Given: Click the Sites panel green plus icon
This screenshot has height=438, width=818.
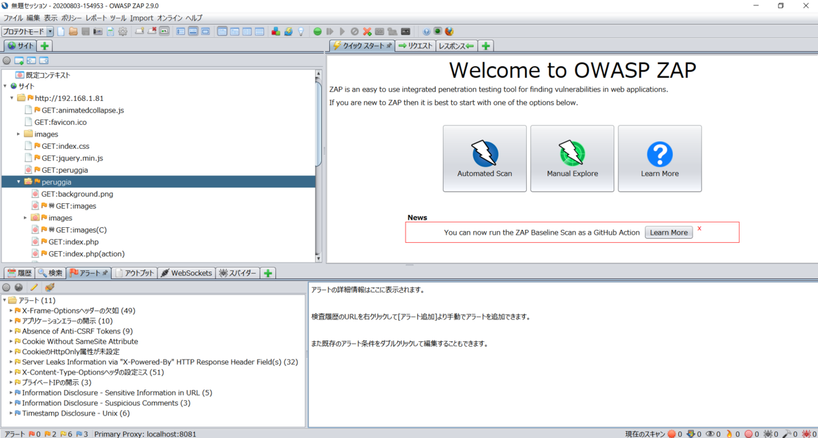Looking at the screenshot, I should pos(44,46).
